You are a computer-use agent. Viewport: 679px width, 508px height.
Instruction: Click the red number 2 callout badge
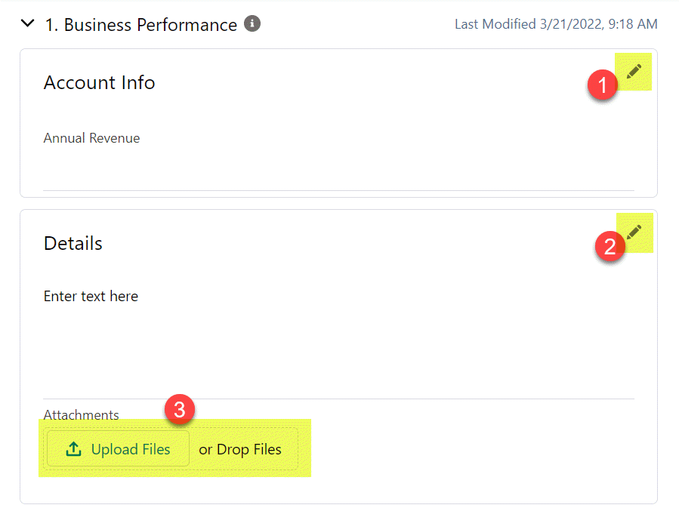click(x=610, y=246)
